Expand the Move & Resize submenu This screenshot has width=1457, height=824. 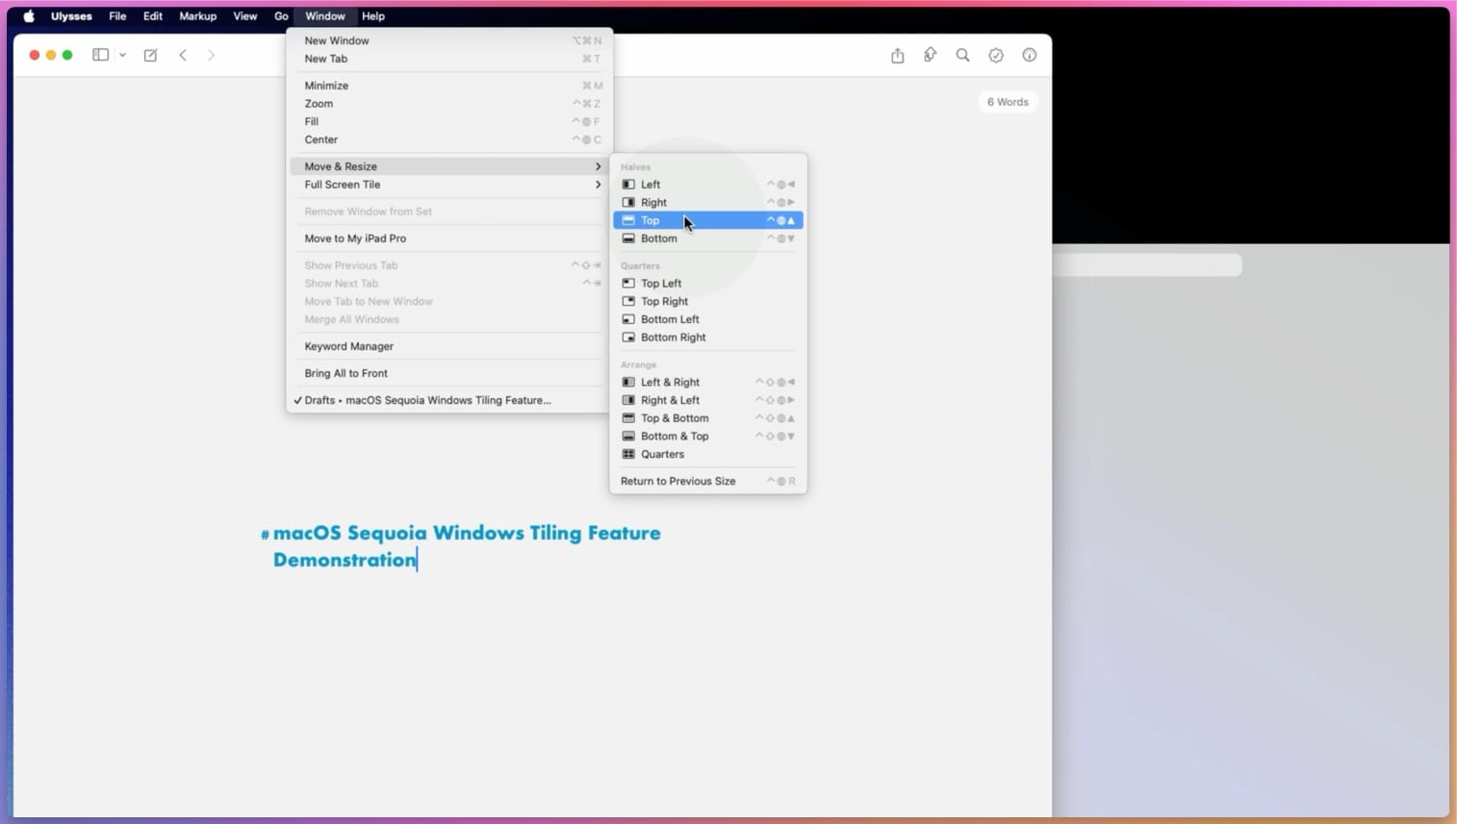[x=341, y=165]
